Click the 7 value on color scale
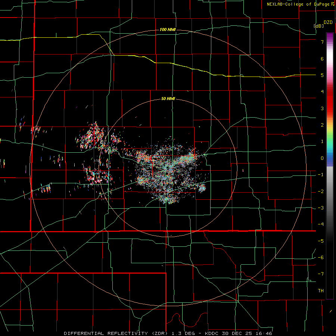 tap(322, 42)
